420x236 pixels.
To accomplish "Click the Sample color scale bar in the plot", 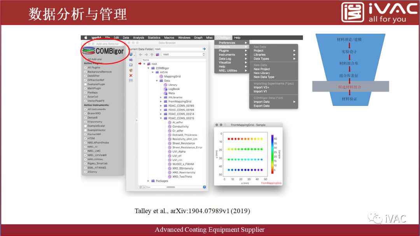I will [272, 154].
